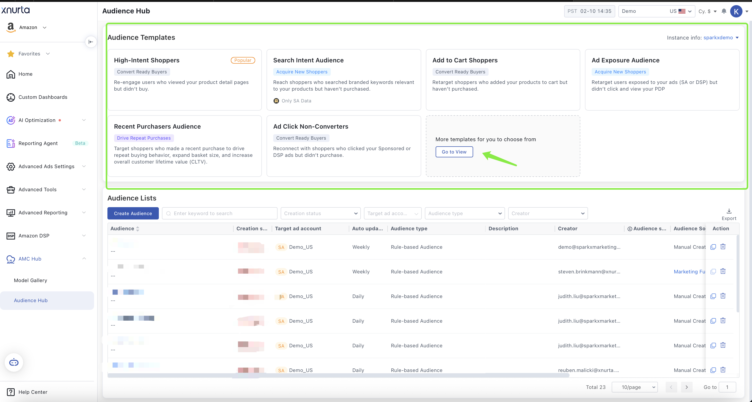Open the Creation status dropdown
Screen dimensions: 752x402
click(x=320, y=213)
